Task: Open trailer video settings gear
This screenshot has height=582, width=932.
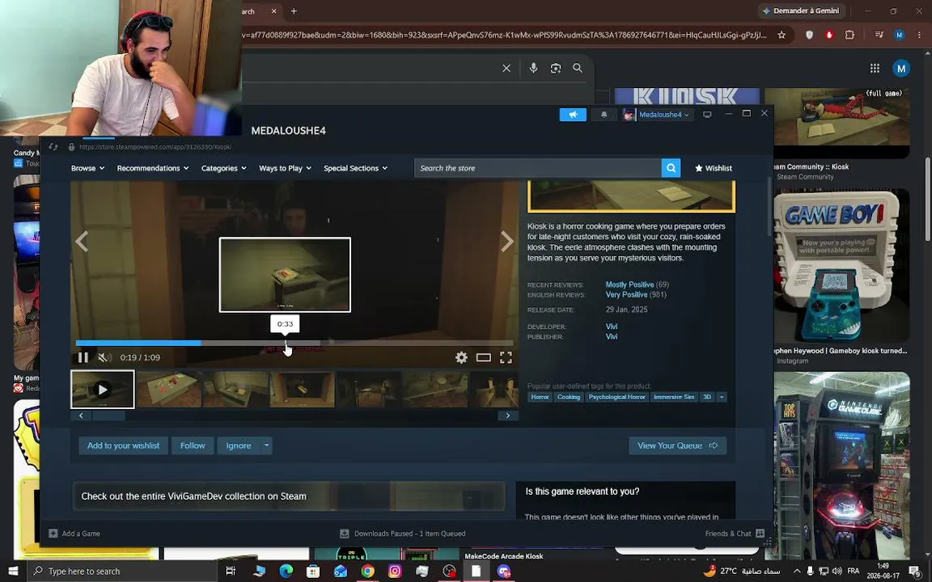Action: pos(461,357)
